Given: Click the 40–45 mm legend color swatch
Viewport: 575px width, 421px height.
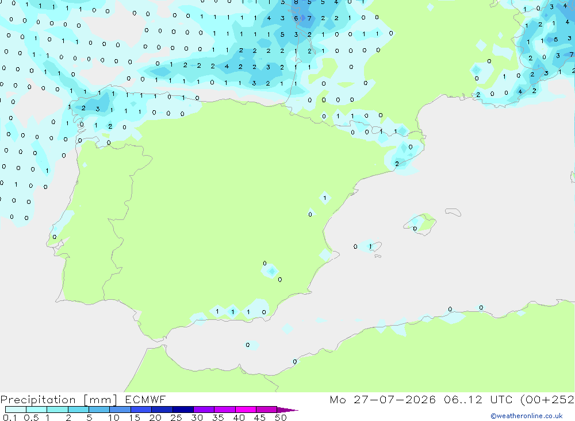Looking at the screenshot, I should coord(246,410).
